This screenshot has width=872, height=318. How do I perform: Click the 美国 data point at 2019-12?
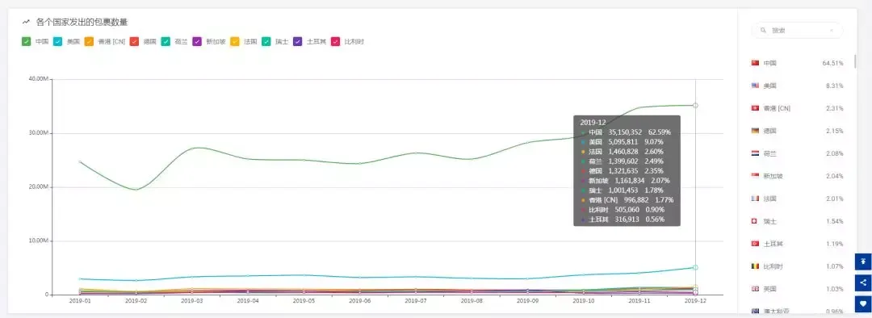695,267
